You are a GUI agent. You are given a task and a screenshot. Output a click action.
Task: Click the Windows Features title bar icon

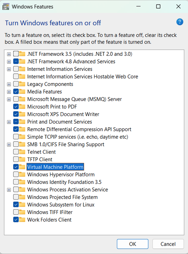(6, 7)
